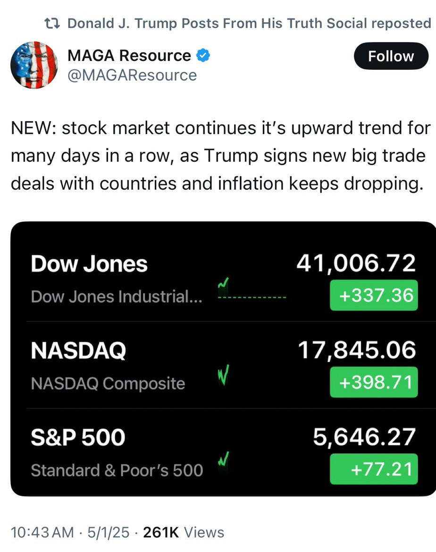Toggle the S&P 500 +77.21 change badge
This screenshot has height=552, width=436.
(x=374, y=469)
